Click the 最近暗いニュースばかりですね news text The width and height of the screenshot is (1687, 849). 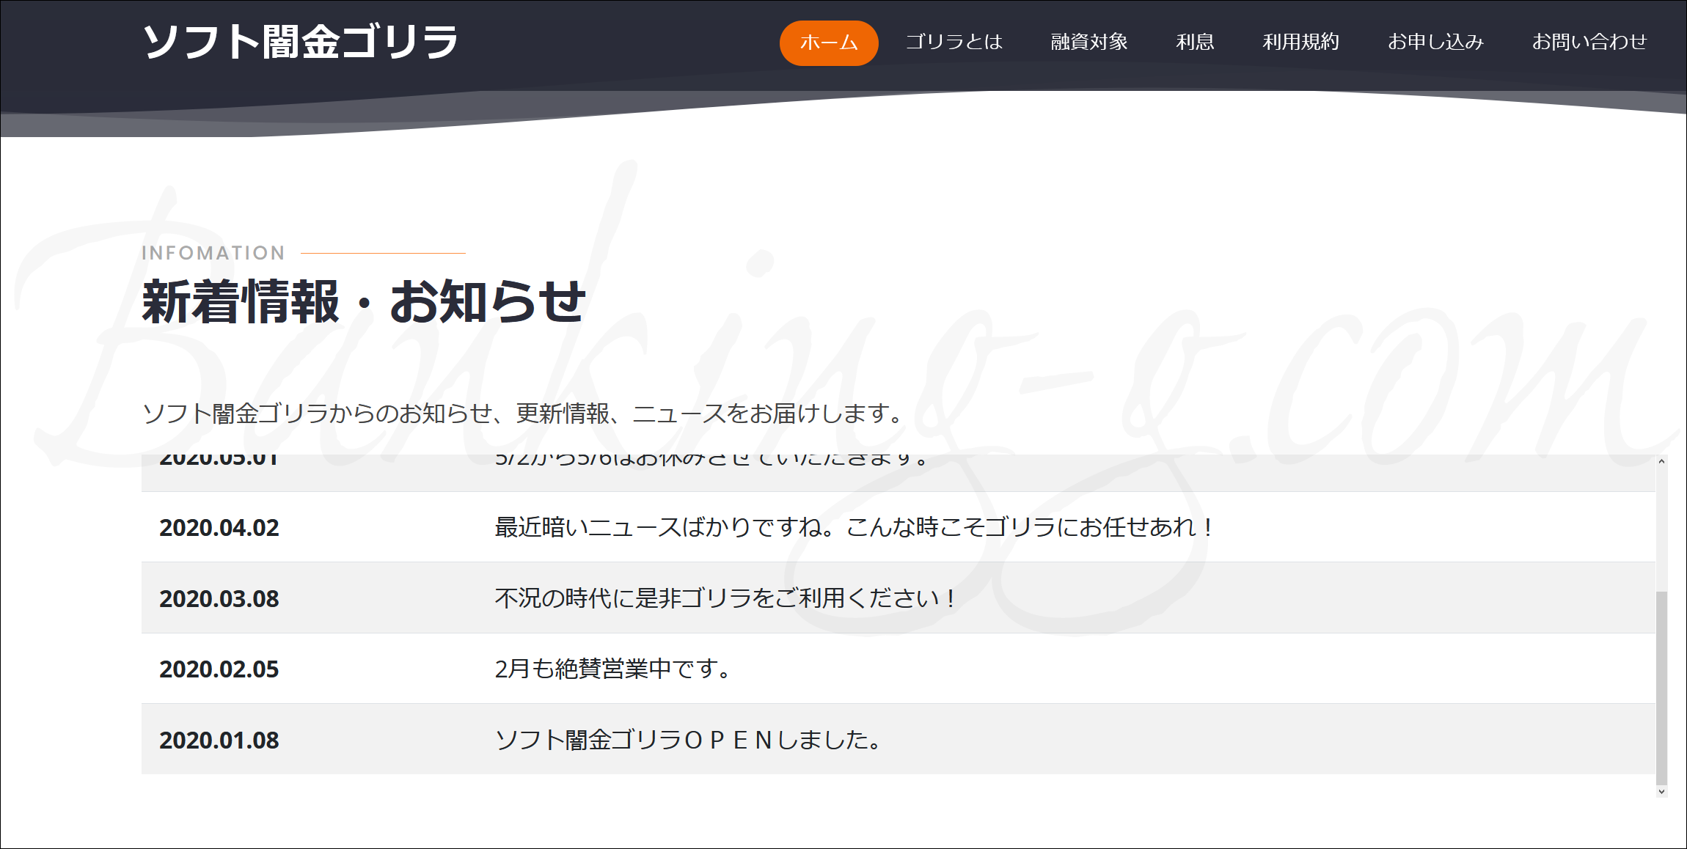click(x=855, y=527)
